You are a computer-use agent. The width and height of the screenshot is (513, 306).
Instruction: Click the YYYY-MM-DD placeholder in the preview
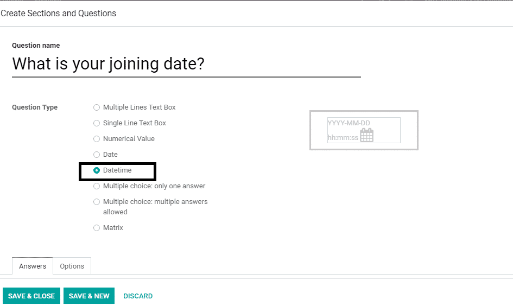point(349,123)
